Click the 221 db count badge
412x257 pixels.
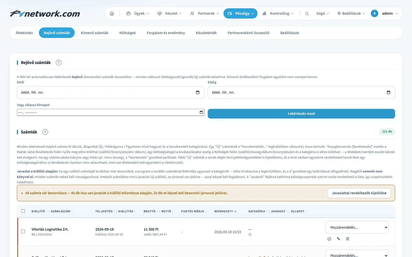387,132
